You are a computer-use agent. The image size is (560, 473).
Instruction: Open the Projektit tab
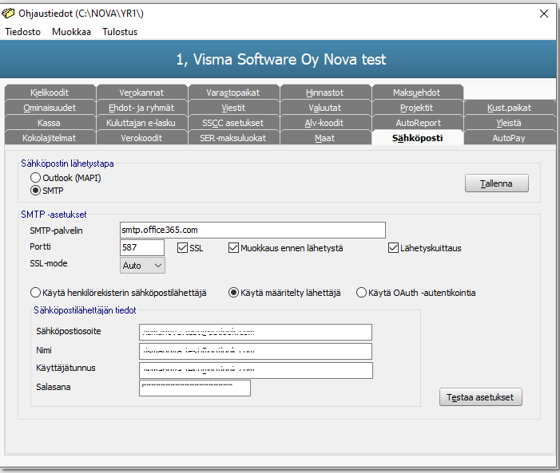click(417, 108)
